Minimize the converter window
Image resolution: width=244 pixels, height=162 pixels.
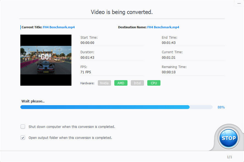239,3
